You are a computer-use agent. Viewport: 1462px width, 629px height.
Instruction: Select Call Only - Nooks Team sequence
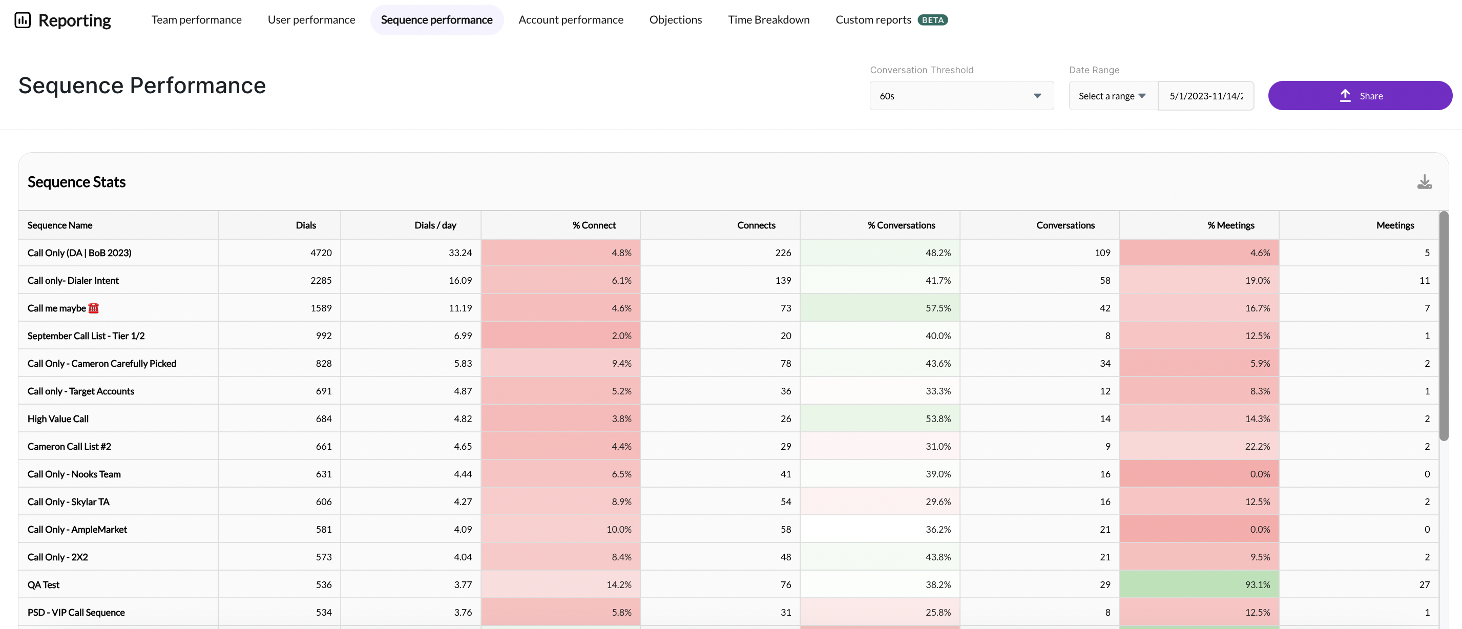(x=74, y=475)
